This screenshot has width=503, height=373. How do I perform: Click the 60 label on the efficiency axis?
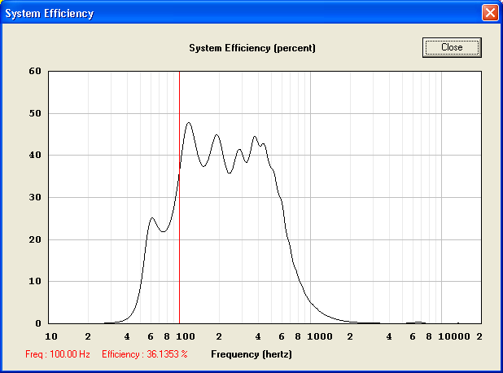point(35,71)
